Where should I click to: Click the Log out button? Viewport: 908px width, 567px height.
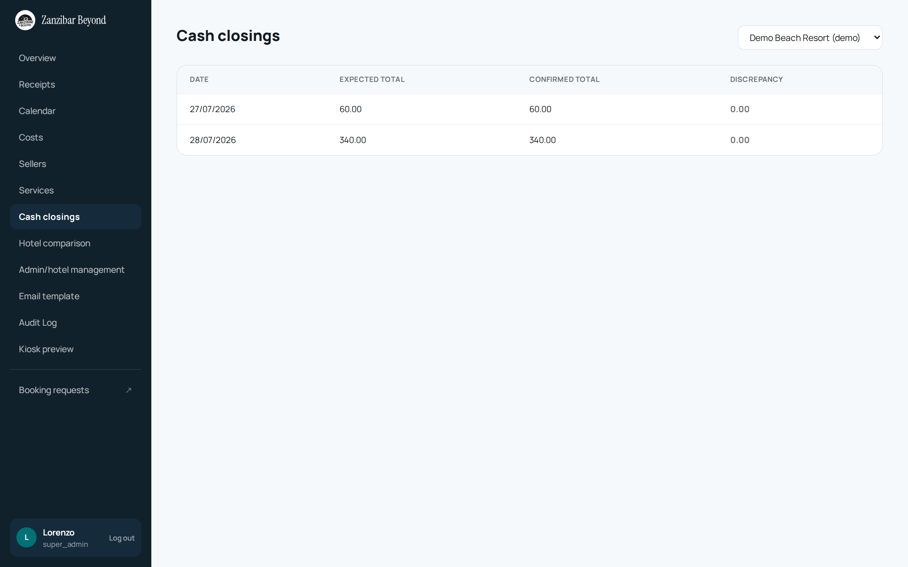coord(122,538)
